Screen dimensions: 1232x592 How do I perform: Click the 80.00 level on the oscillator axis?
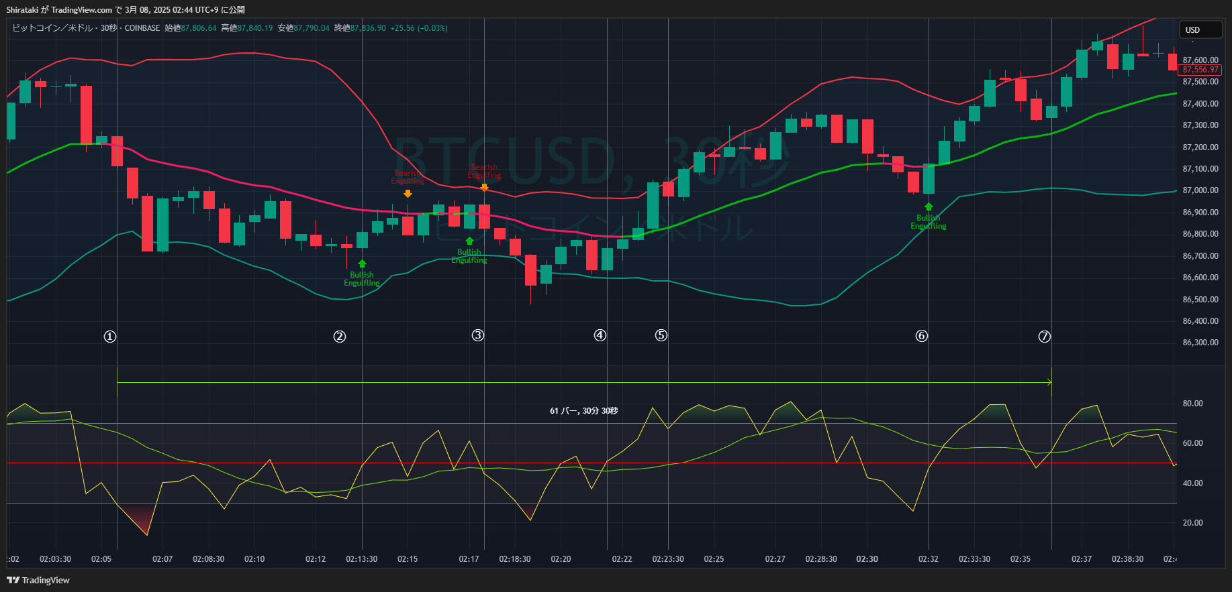coord(1193,404)
